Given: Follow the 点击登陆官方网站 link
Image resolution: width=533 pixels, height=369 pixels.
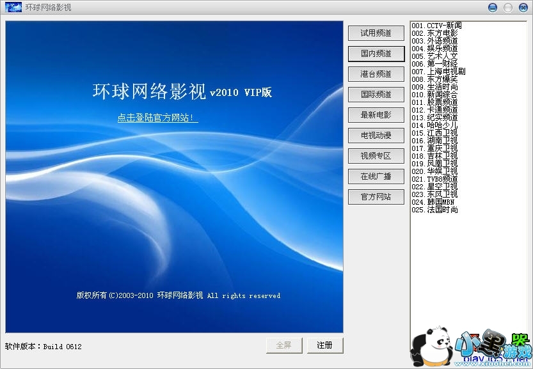Looking at the screenshot, I should coord(157,118).
